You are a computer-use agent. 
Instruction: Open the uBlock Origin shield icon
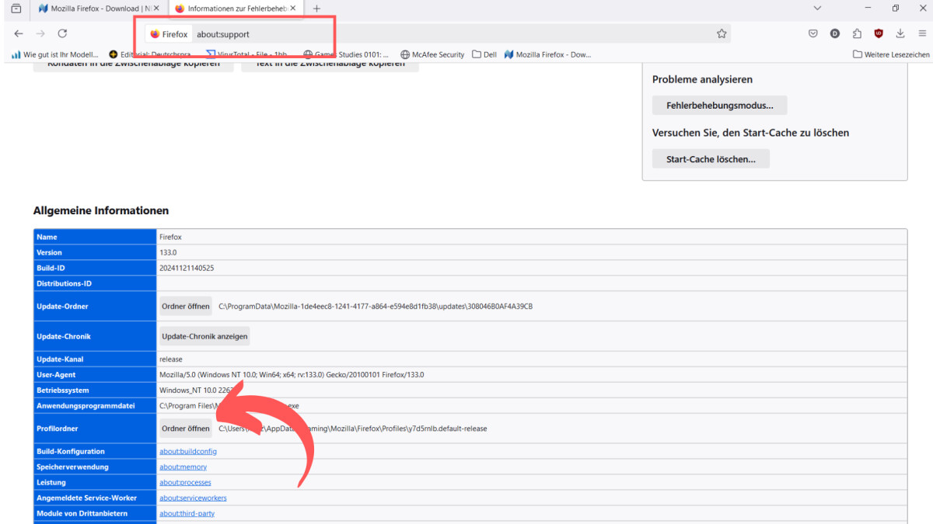tap(879, 33)
